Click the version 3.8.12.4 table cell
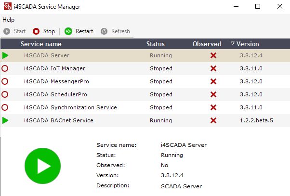Screen dimensions: 290x196 251,55
